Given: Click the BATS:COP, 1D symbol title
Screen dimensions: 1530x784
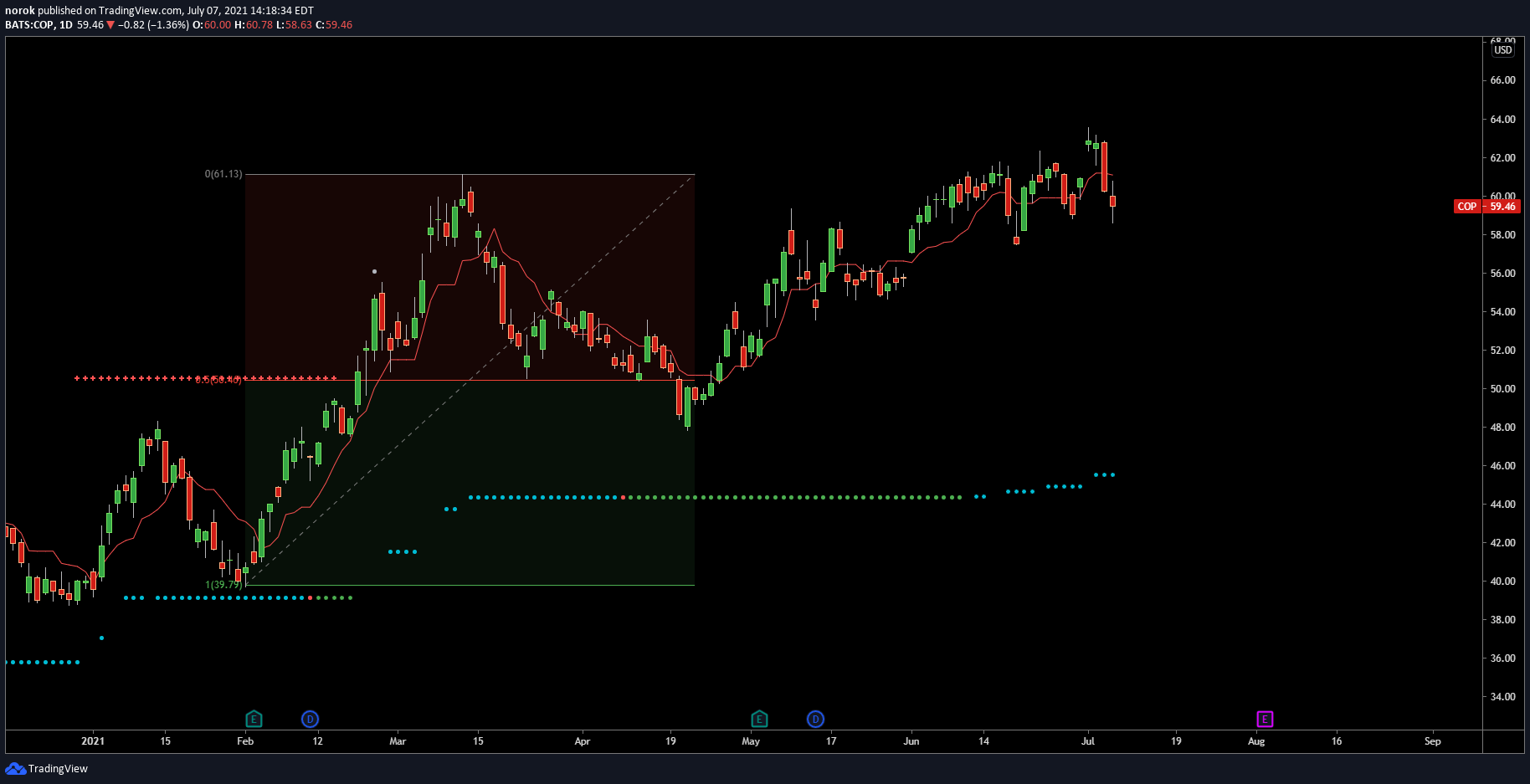Looking at the screenshot, I should tap(39, 25).
